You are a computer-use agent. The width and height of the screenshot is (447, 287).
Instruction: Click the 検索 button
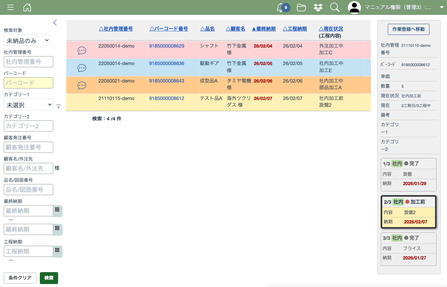click(x=49, y=278)
